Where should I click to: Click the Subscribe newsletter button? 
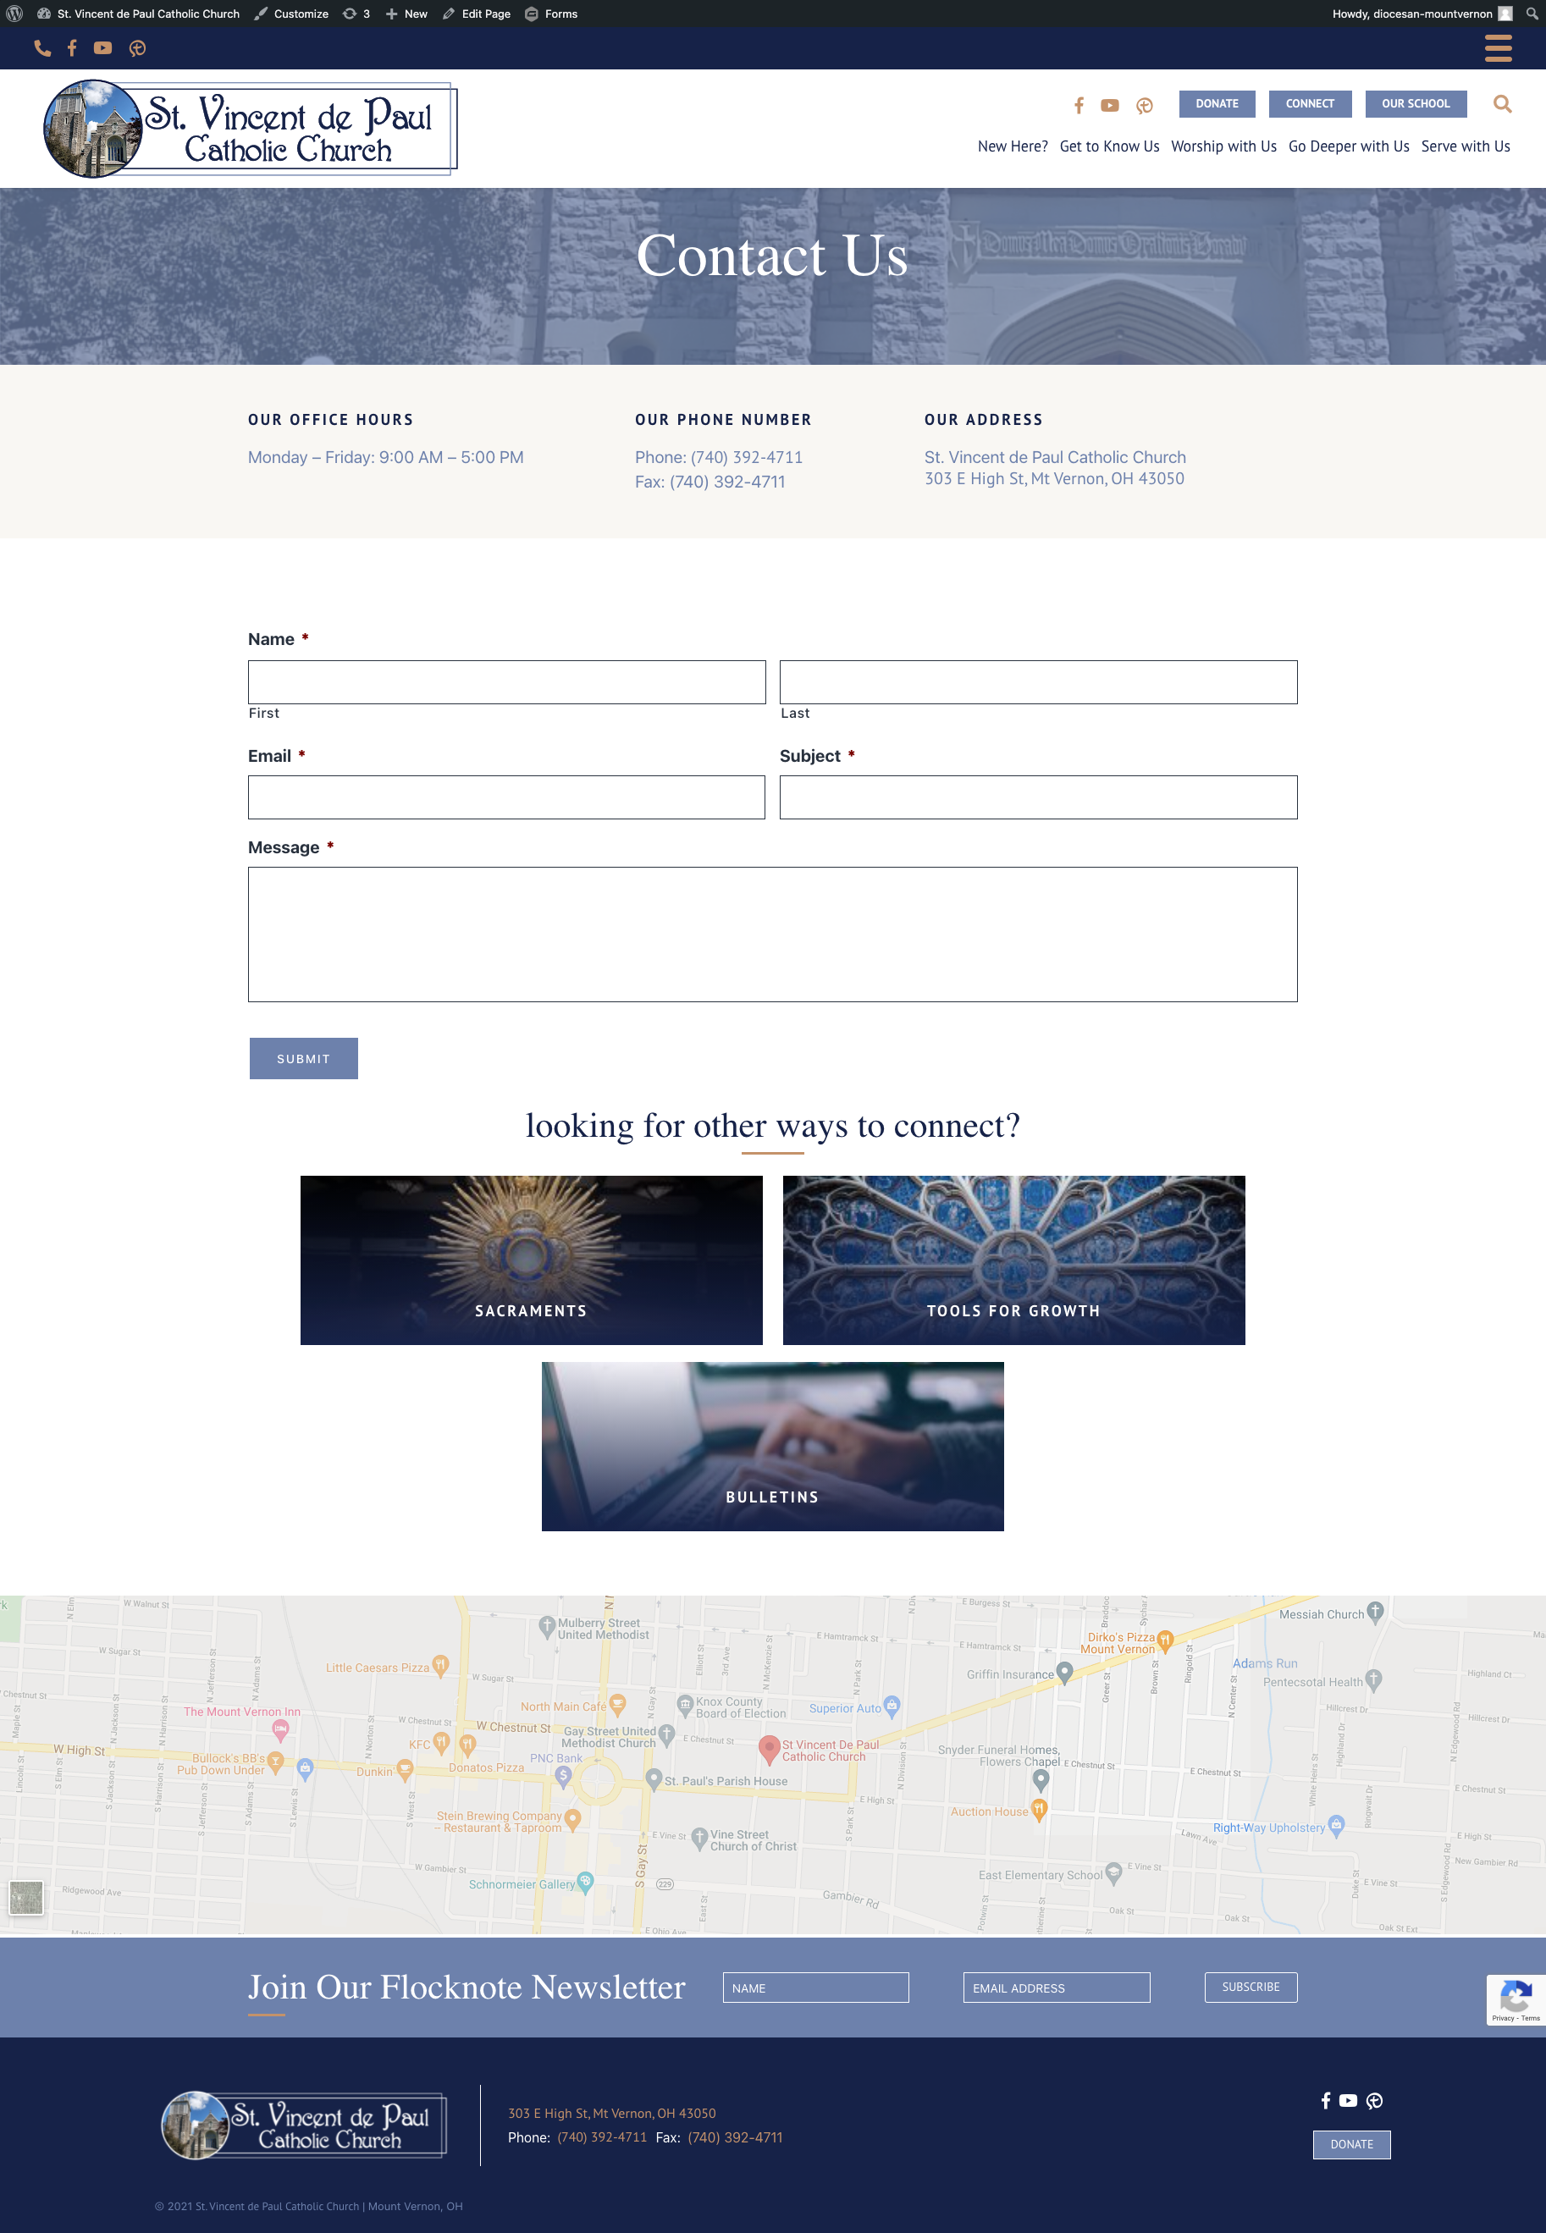click(1250, 1987)
